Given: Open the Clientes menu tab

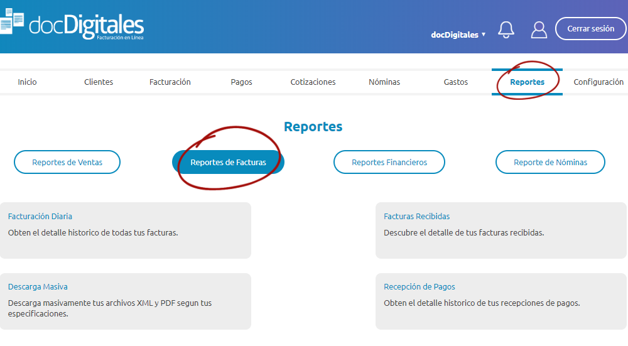Looking at the screenshot, I should coord(99,82).
